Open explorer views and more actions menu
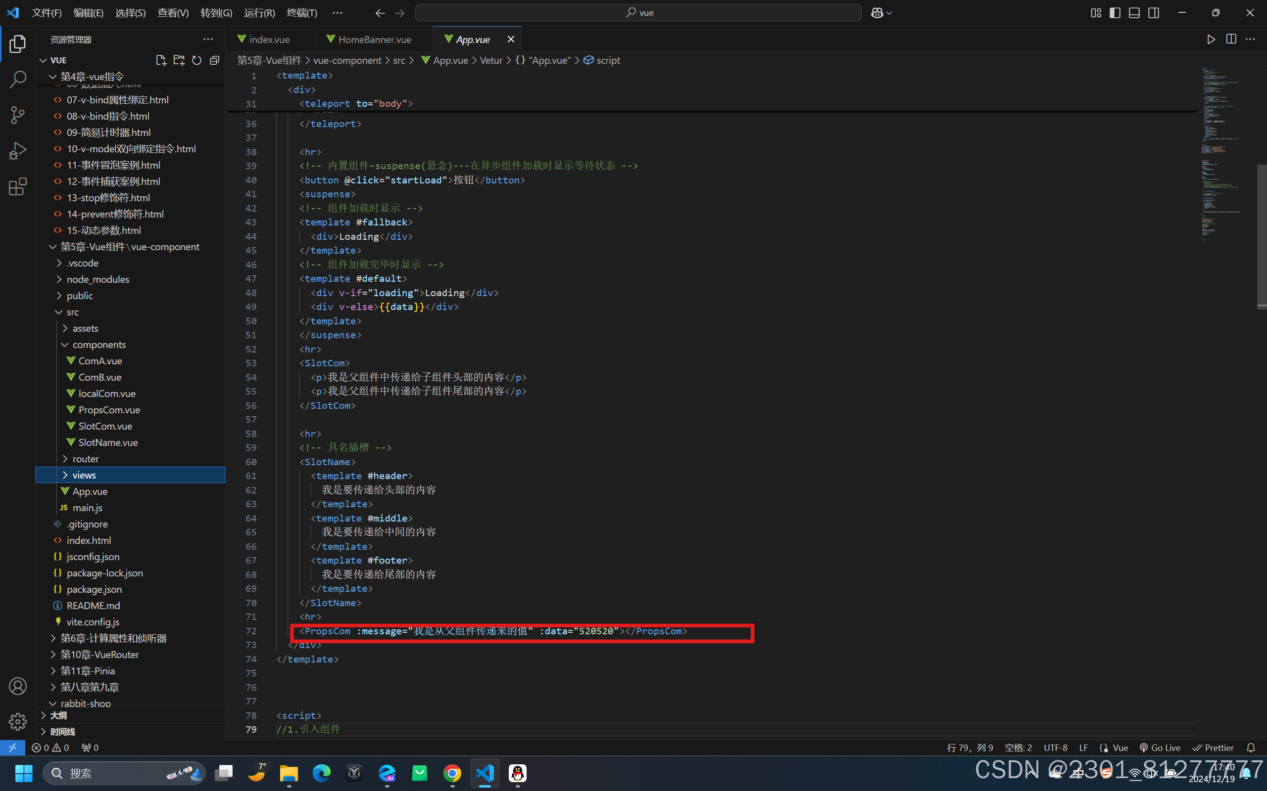The height and width of the screenshot is (791, 1267). coord(208,39)
